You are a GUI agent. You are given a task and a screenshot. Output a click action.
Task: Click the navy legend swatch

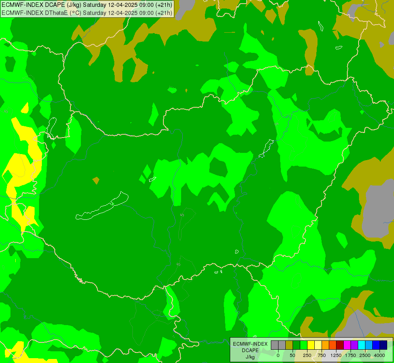(383, 345)
